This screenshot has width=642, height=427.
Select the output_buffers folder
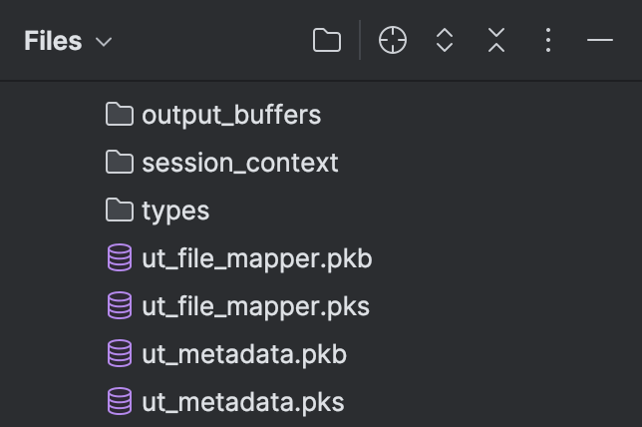pyautogui.click(x=231, y=115)
